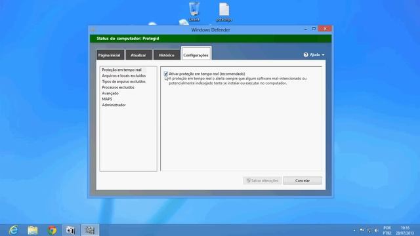
Task: Open the Action Center flag icon
Action: [362, 230]
